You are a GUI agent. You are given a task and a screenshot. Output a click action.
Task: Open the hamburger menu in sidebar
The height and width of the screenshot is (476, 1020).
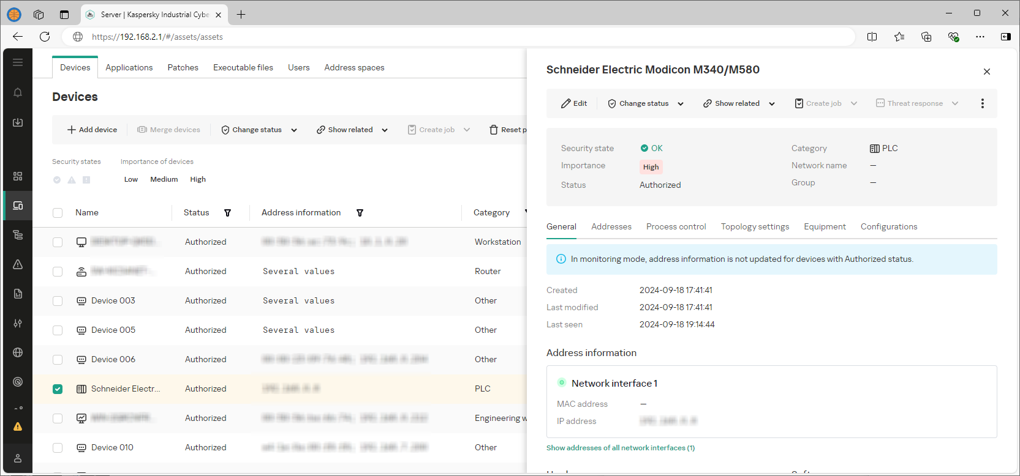point(18,62)
